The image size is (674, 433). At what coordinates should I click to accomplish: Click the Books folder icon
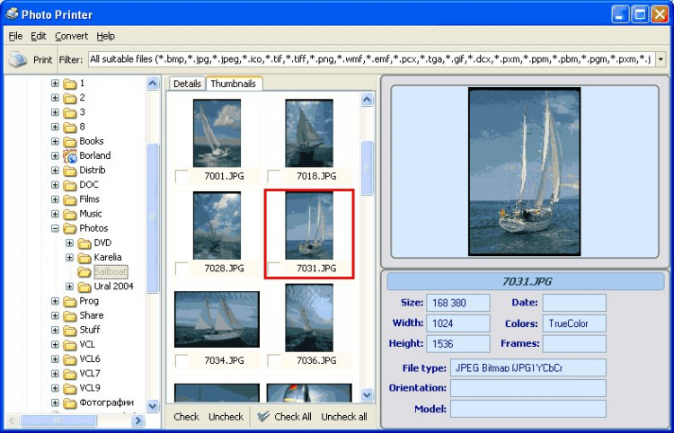pos(70,141)
